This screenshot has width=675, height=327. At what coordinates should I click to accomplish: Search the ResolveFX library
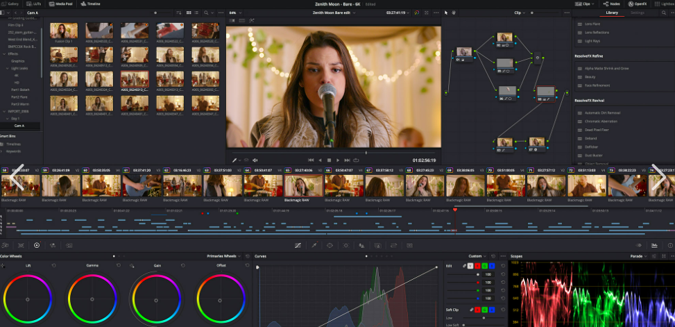point(663,13)
